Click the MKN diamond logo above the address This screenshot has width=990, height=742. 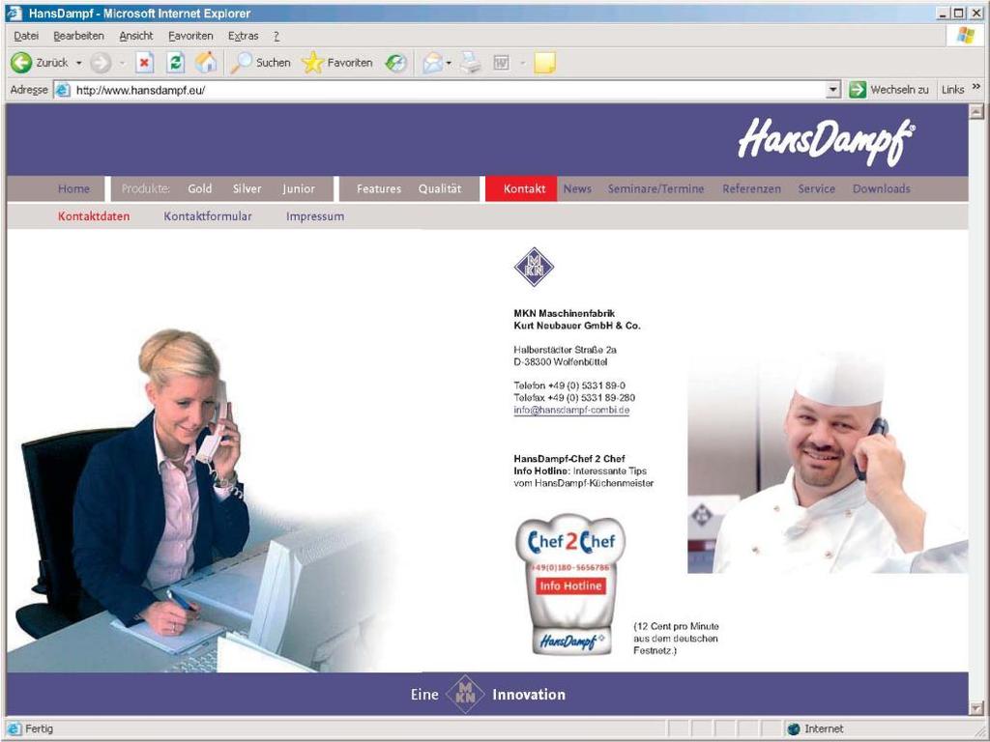tap(534, 267)
